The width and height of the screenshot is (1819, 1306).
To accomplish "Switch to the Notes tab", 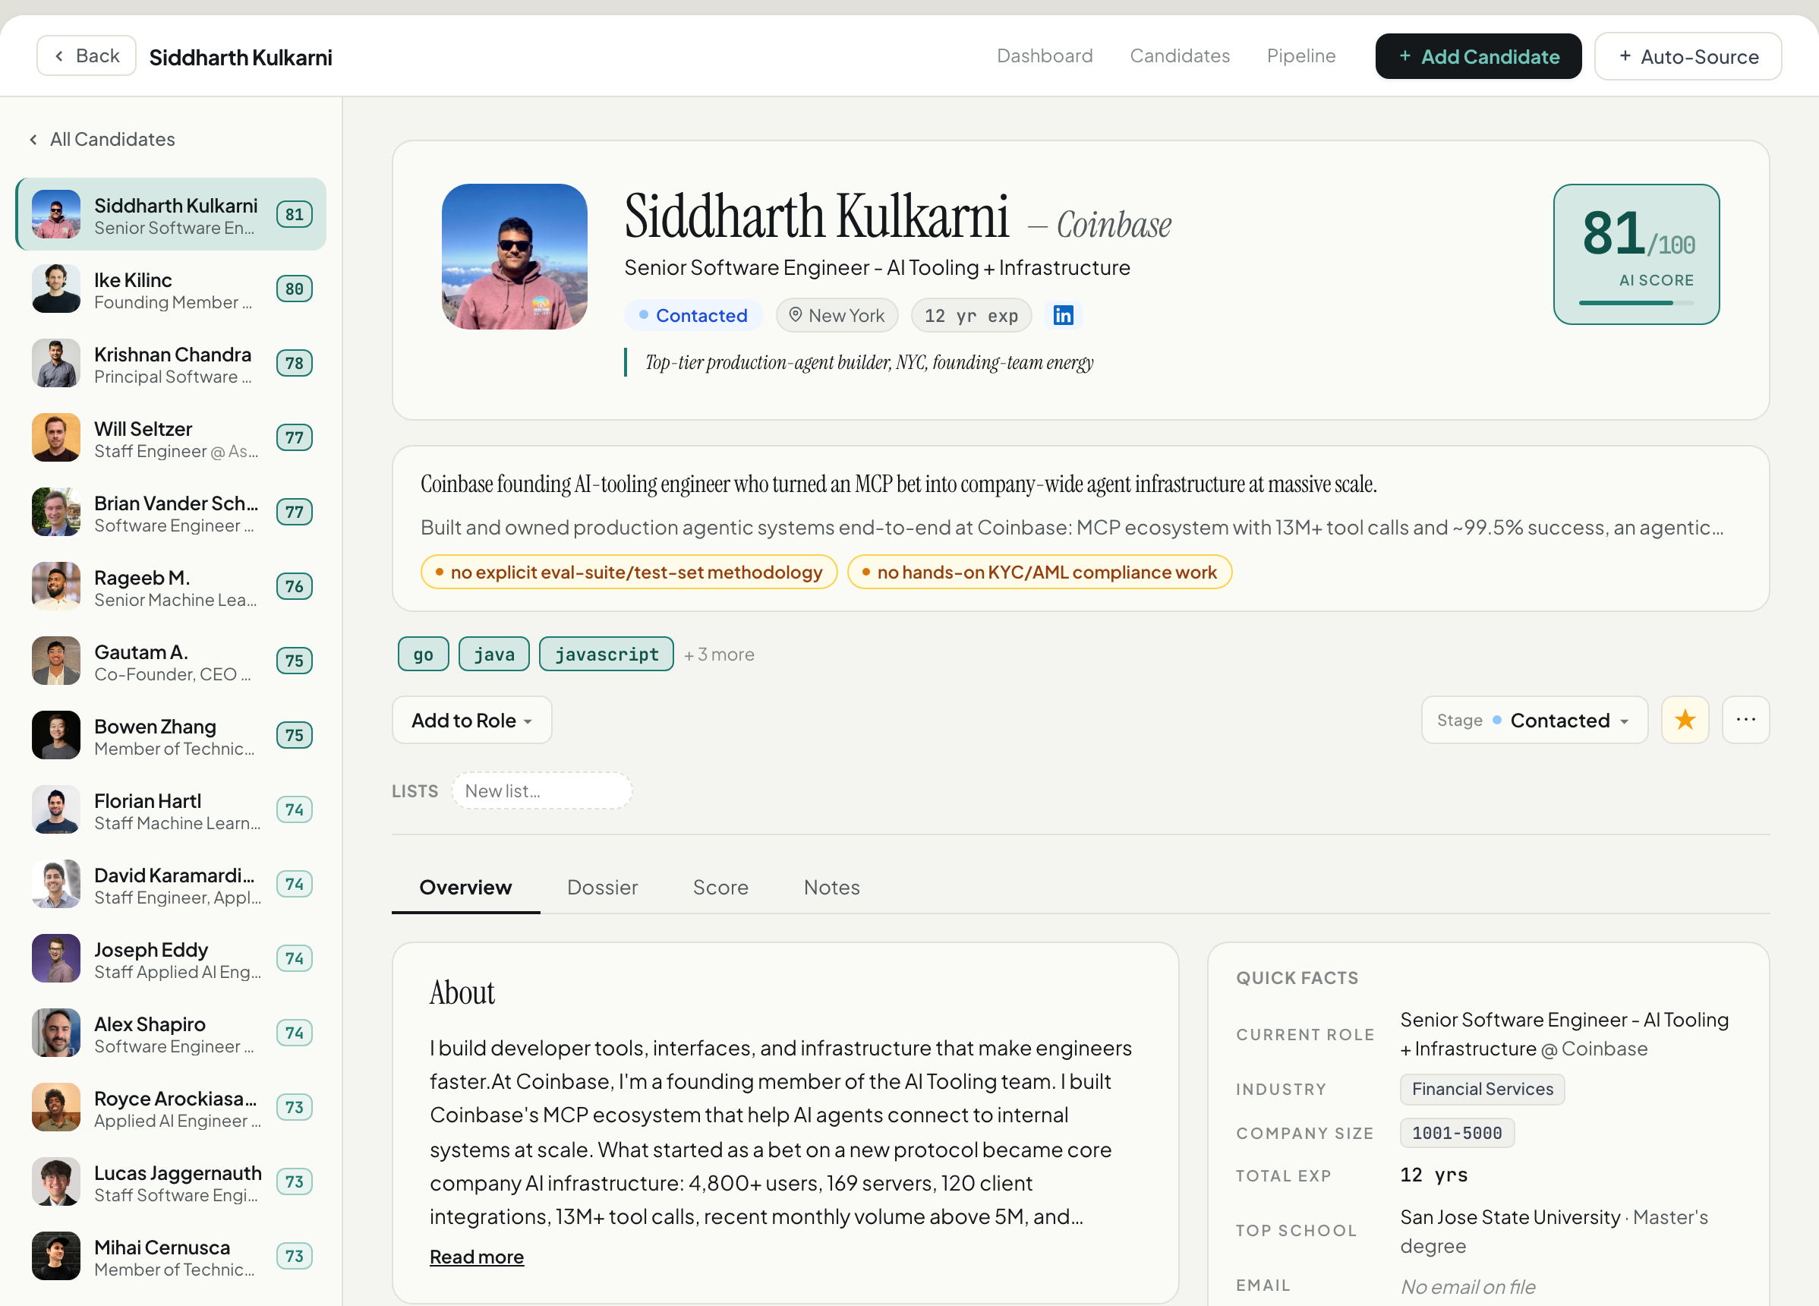I will pos(832,888).
